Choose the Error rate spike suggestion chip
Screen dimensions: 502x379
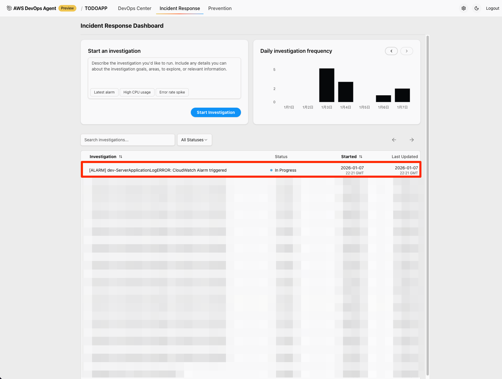click(x=172, y=92)
